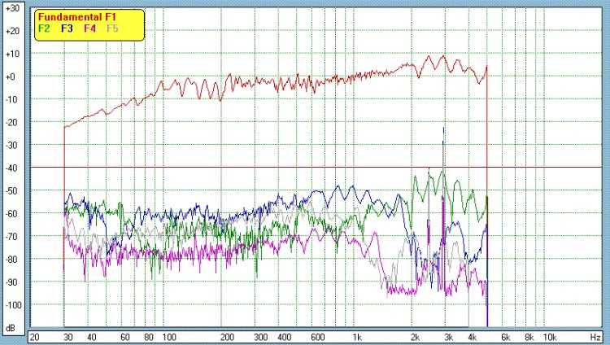Click the -20 dB axis label

pyautogui.click(x=12, y=122)
